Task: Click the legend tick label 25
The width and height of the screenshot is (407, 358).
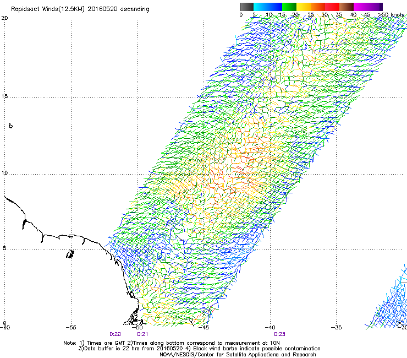Action: click(x=311, y=15)
